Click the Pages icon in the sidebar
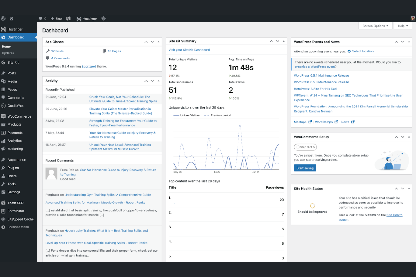The image size is (416, 277). tap(3, 90)
